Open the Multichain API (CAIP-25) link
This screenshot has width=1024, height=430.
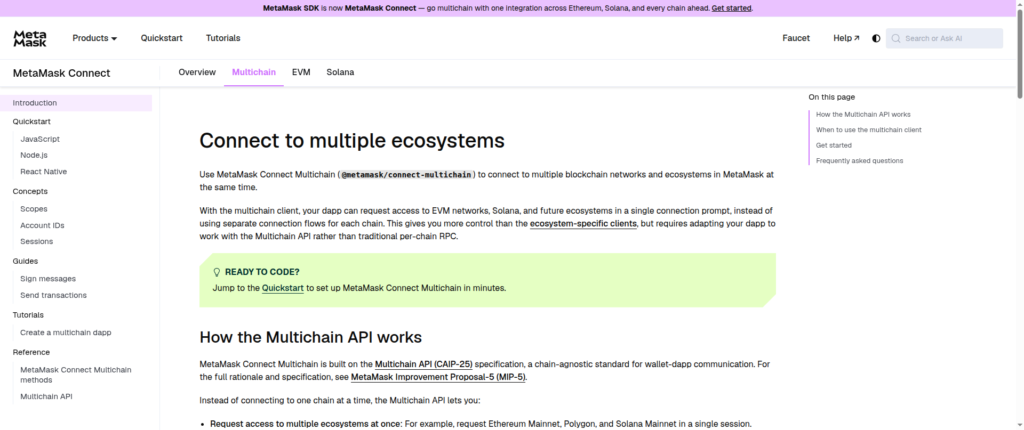423,364
